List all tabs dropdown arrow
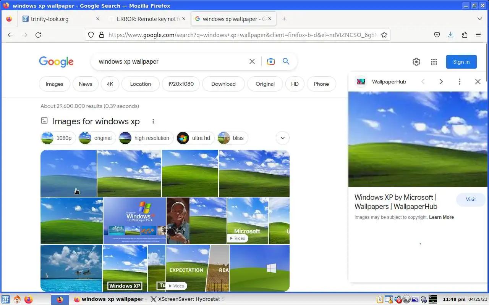 (480, 19)
